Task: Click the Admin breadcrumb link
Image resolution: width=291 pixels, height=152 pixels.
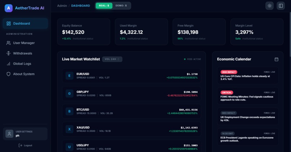Action: pyautogui.click(x=62, y=6)
